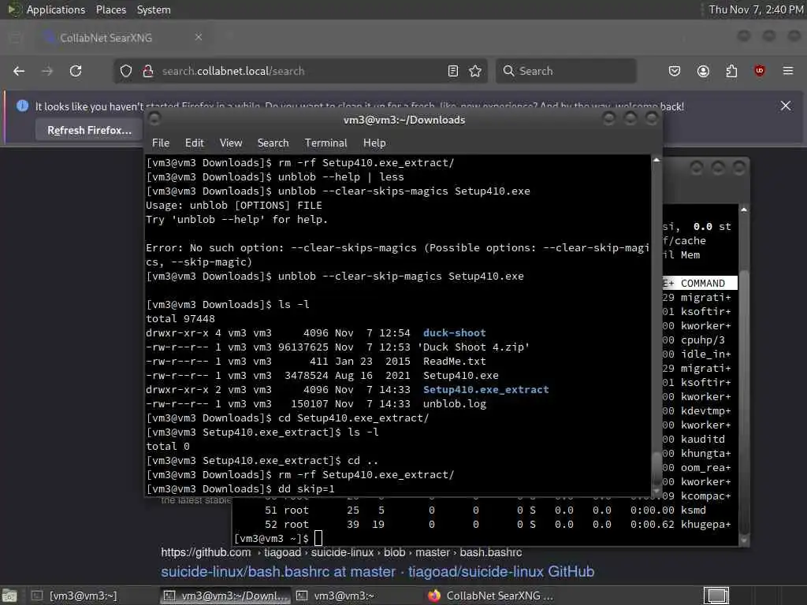Image resolution: width=807 pixels, height=605 pixels.
Task: Open the extensions puzzle icon
Action: tap(731, 71)
